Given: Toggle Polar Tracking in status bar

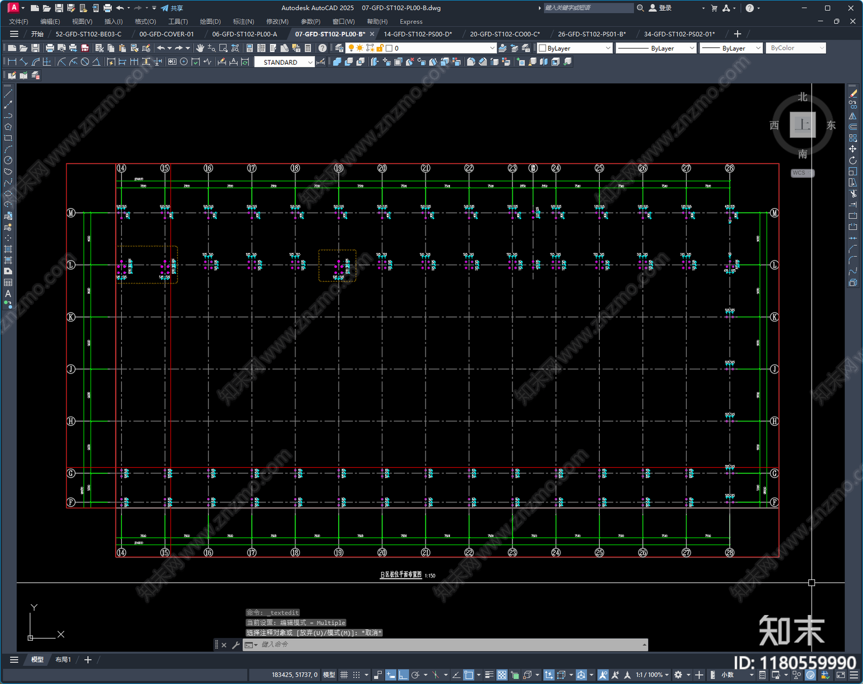Looking at the screenshot, I should click(x=415, y=675).
